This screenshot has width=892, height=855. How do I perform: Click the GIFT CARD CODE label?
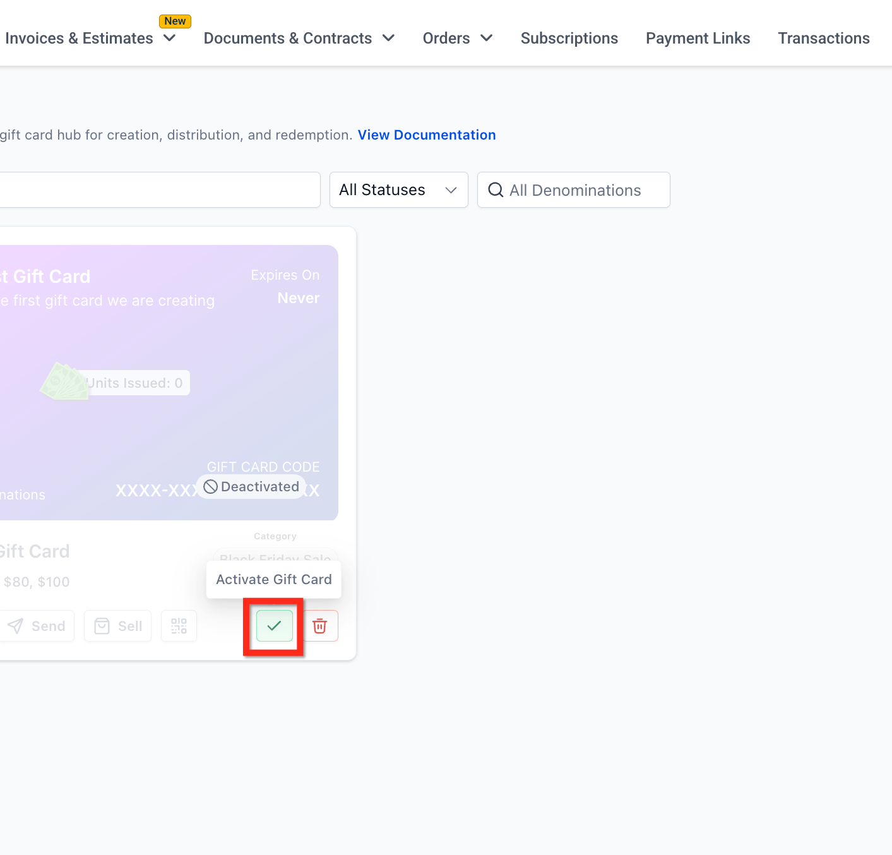pyautogui.click(x=263, y=467)
